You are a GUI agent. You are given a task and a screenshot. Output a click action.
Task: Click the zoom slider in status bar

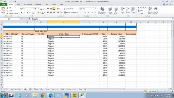click(165, 91)
